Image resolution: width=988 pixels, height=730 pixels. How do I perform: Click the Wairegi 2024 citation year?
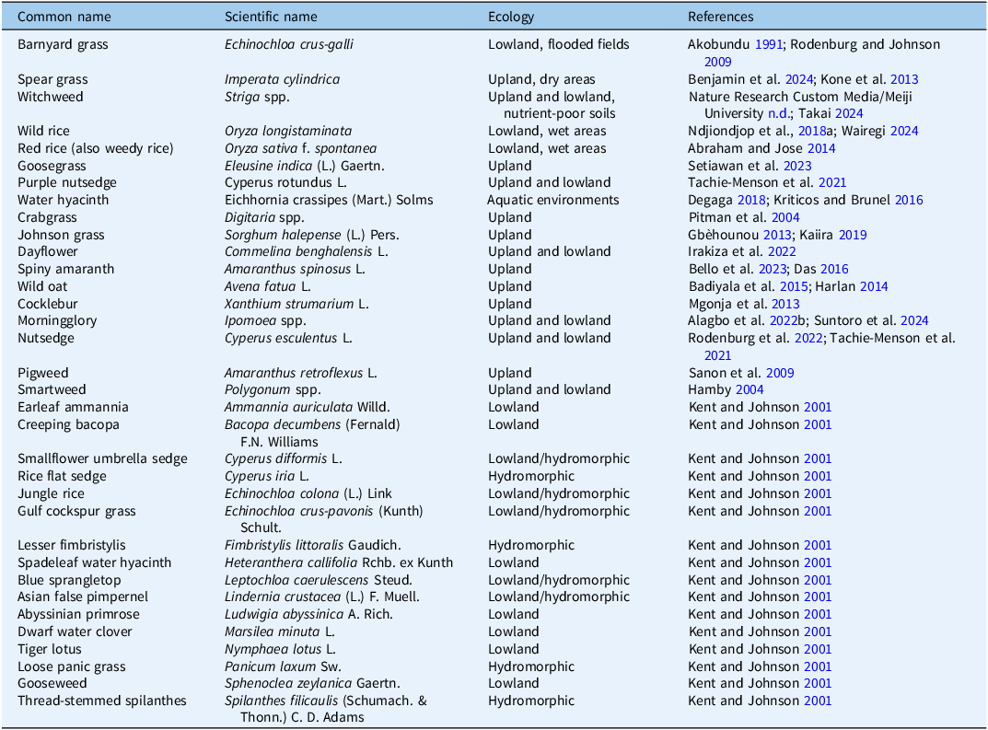click(x=904, y=131)
